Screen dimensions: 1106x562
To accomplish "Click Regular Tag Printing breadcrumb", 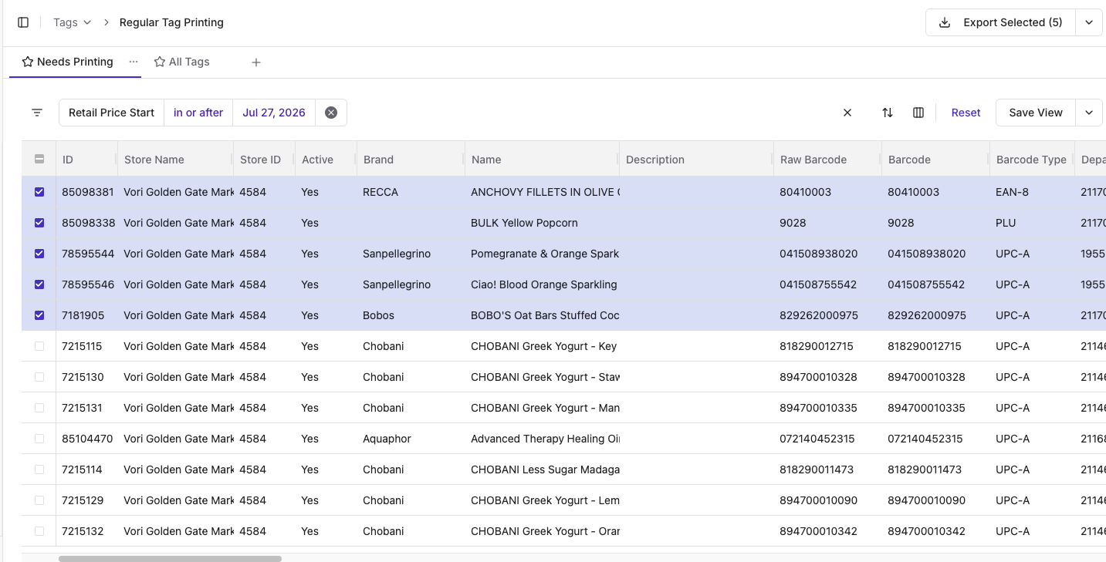I will (171, 22).
